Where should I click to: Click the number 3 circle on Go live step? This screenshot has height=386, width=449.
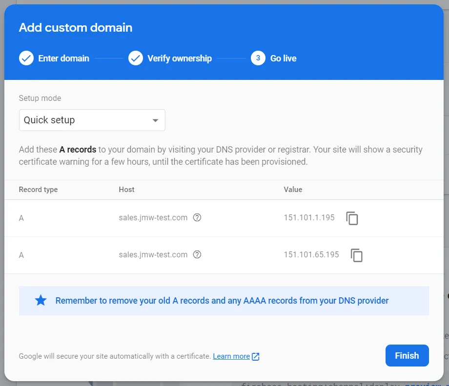click(258, 58)
